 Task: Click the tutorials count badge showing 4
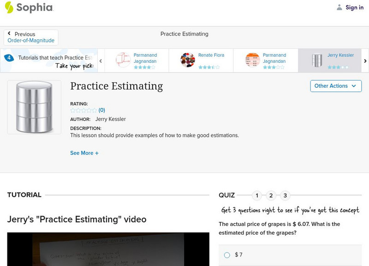[9, 58]
